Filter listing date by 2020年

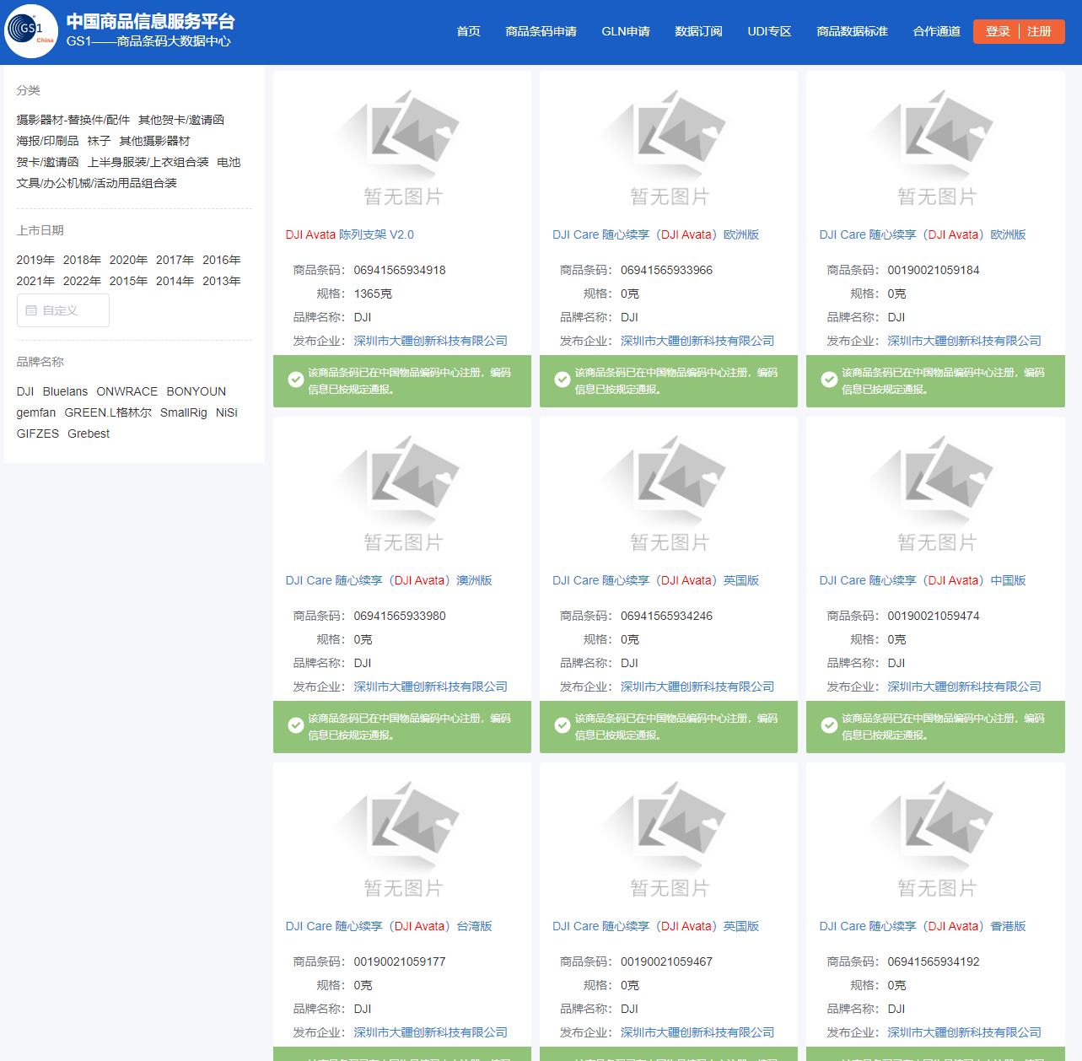click(x=128, y=260)
